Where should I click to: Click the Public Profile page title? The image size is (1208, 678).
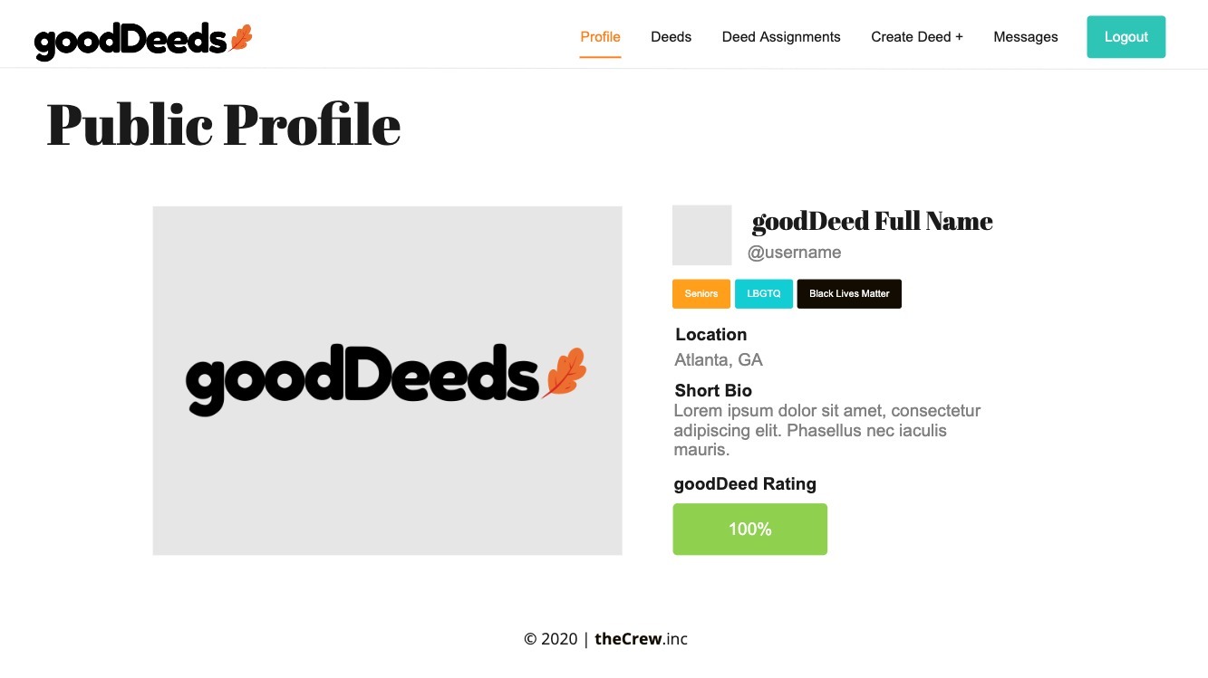223,124
